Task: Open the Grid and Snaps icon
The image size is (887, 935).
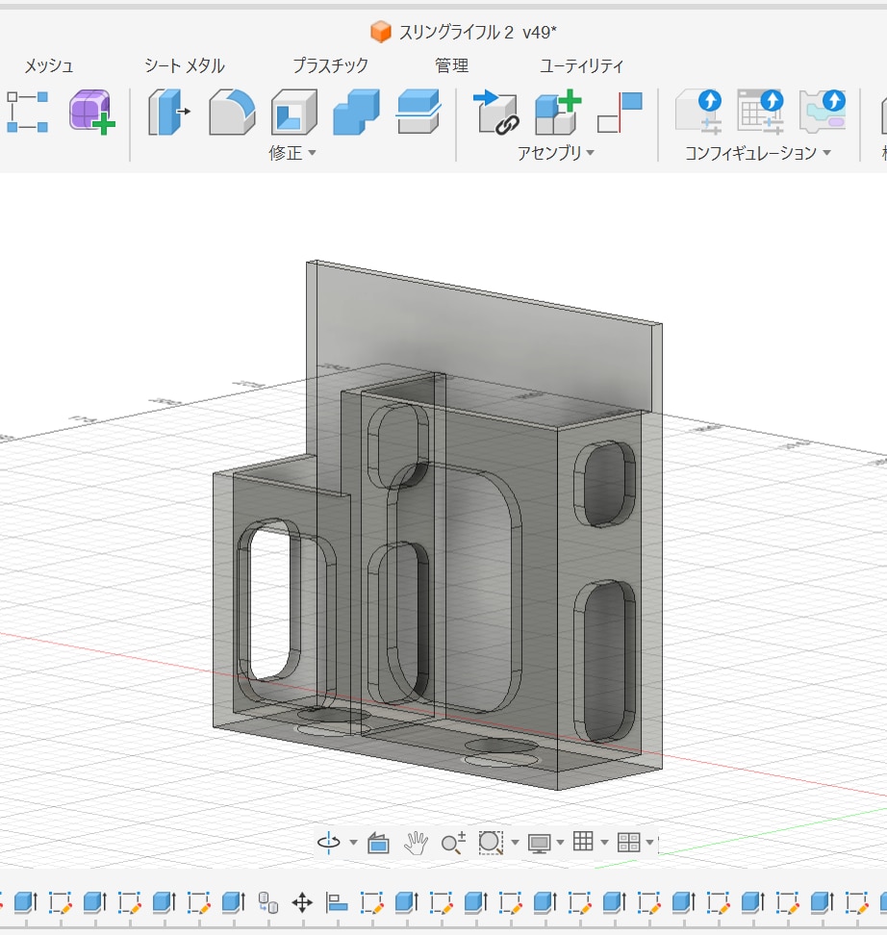Action: point(583,842)
